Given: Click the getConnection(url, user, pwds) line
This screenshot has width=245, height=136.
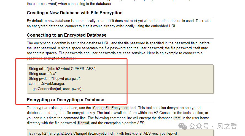Looking at the screenshot, I should coord(57,89).
